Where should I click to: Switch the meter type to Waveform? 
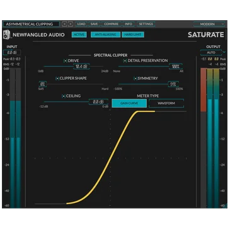[x=166, y=103]
